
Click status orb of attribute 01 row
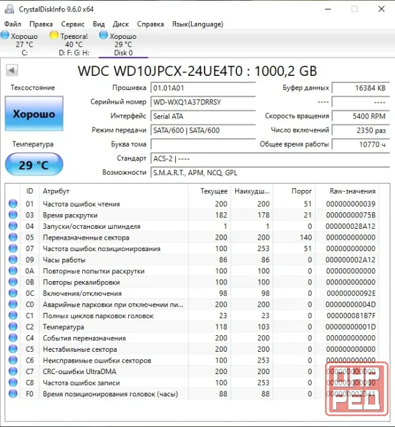(x=13, y=204)
